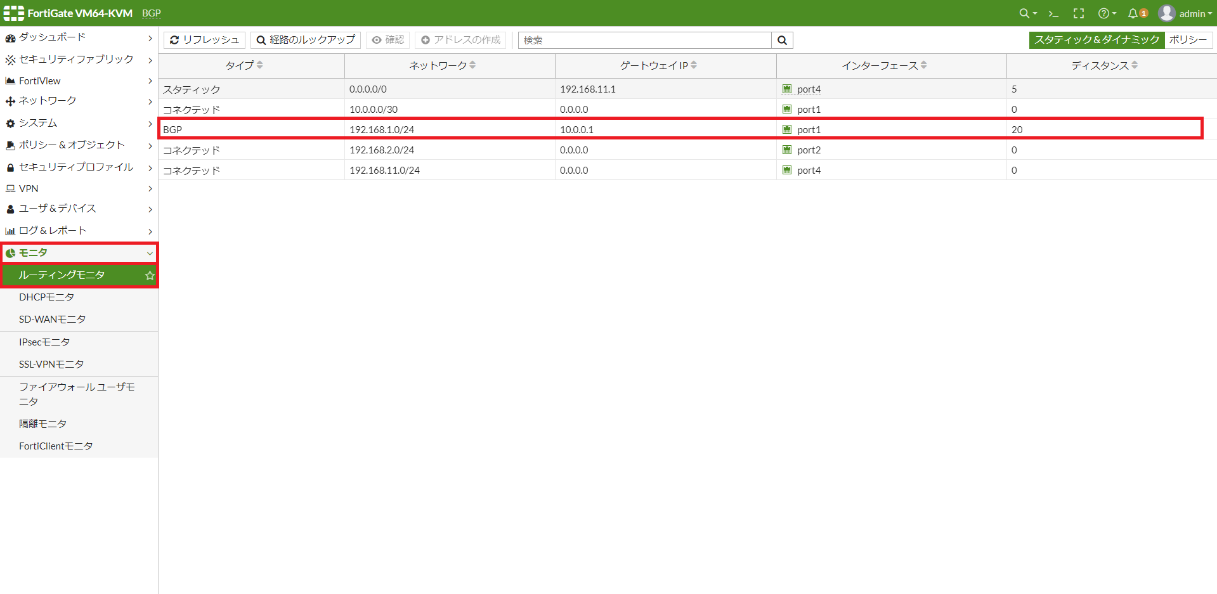Click port4 icon in 192.168.11.0/24 row
The image size is (1217, 594).
pos(787,170)
